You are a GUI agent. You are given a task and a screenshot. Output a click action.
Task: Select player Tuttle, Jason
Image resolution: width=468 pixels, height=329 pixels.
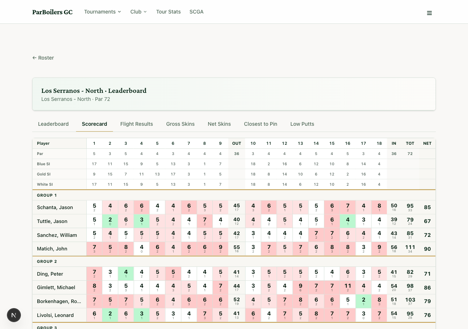(x=52, y=221)
